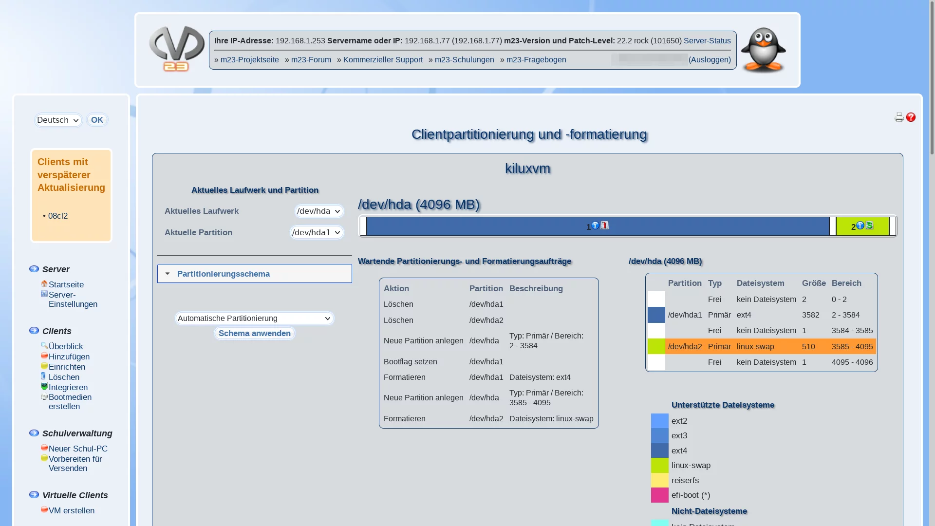Image resolution: width=935 pixels, height=526 pixels.
Task: Click the Clients section globe icon
Action: pos(34,331)
